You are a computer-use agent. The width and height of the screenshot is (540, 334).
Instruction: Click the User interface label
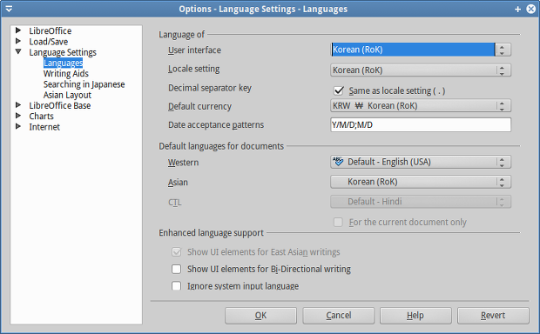point(194,50)
